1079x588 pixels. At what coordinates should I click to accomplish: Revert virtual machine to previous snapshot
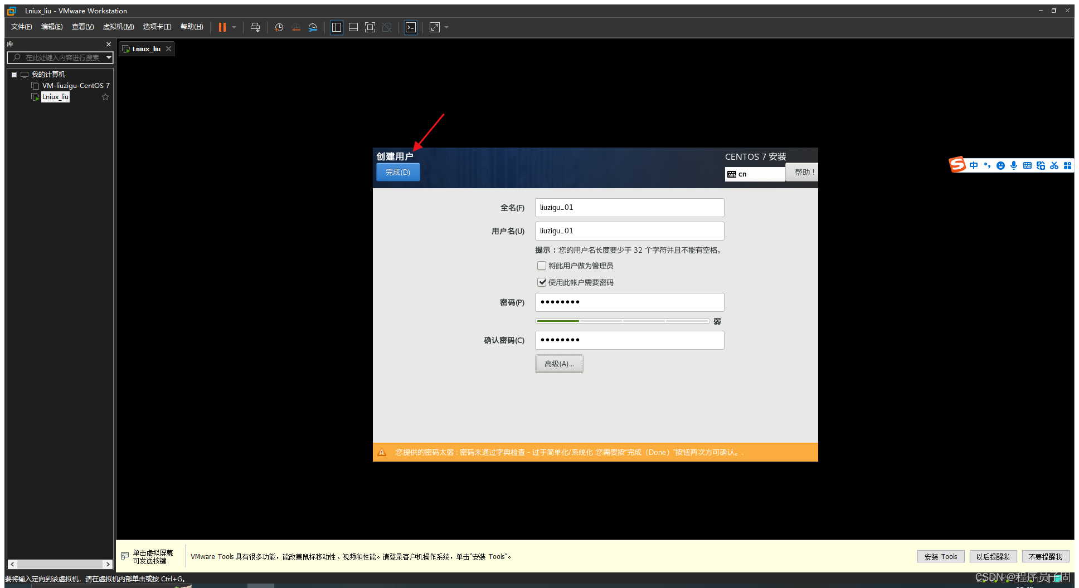click(296, 27)
